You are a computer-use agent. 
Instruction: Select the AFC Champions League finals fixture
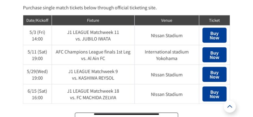pyautogui.click(x=93, y=55)
